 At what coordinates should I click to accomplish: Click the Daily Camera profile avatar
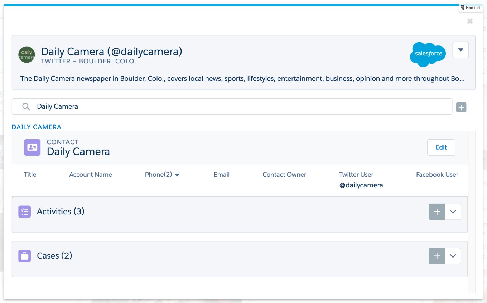point(26,55)
